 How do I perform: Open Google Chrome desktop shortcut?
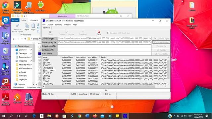[x=6, y=7]
